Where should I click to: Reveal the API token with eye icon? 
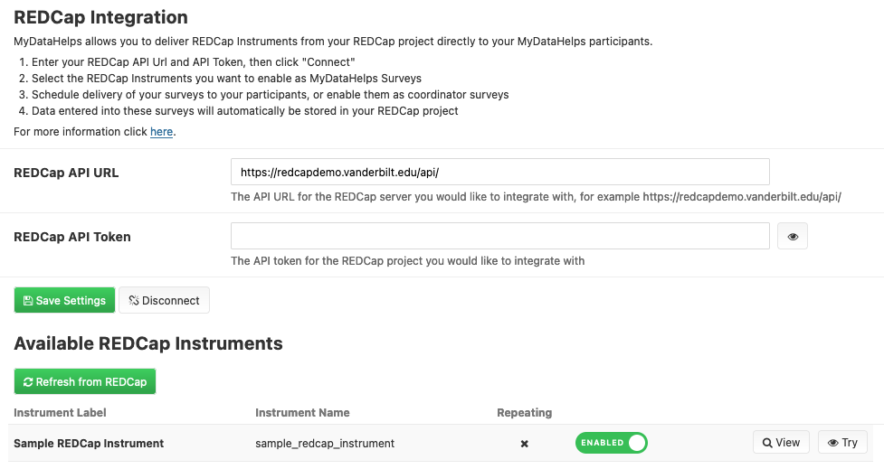click(793, 237)
